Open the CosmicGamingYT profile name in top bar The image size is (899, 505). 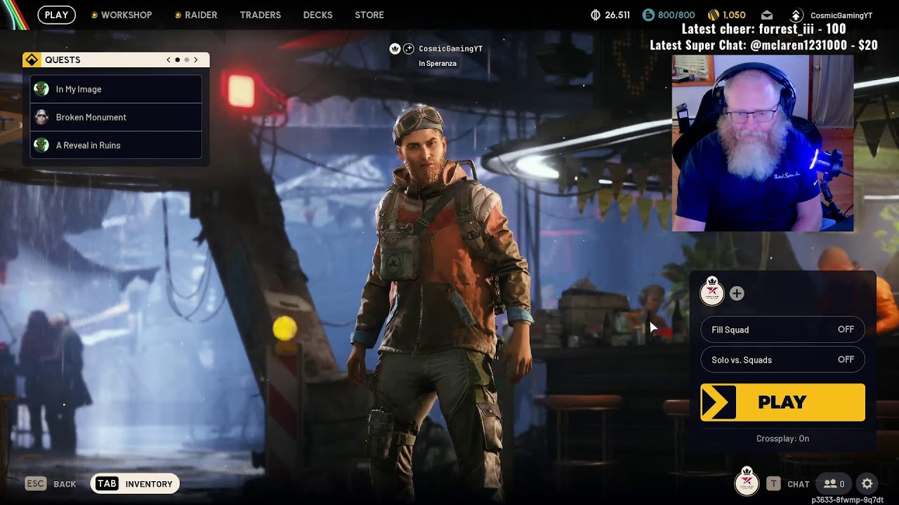(x=841, y=15)
